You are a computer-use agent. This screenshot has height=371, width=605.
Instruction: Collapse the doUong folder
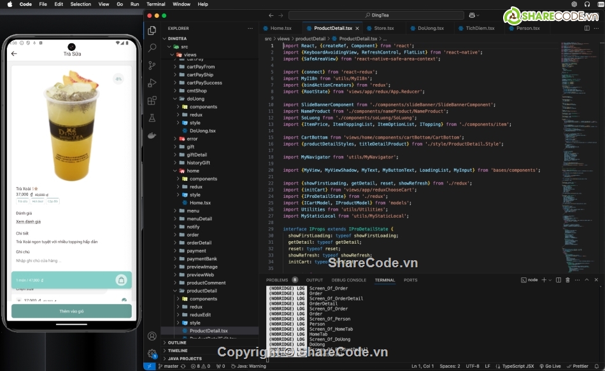[210, 99]
